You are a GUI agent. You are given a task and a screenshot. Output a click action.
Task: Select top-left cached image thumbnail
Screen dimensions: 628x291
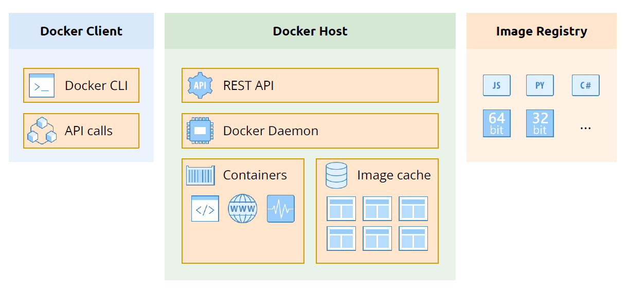(341, 209)
